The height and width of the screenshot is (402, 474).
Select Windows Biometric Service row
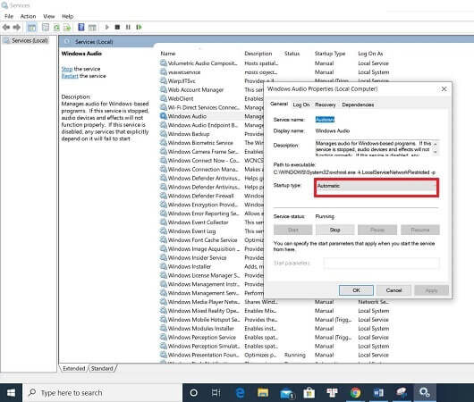pyautogui.click(x=200, y=143)
